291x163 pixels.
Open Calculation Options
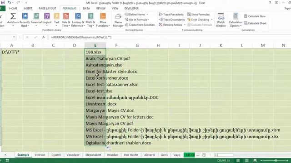pos(236,20)
